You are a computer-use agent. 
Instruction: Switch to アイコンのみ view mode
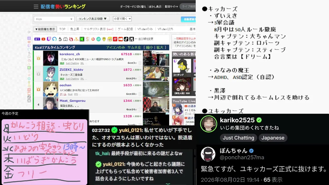point(116,47)
